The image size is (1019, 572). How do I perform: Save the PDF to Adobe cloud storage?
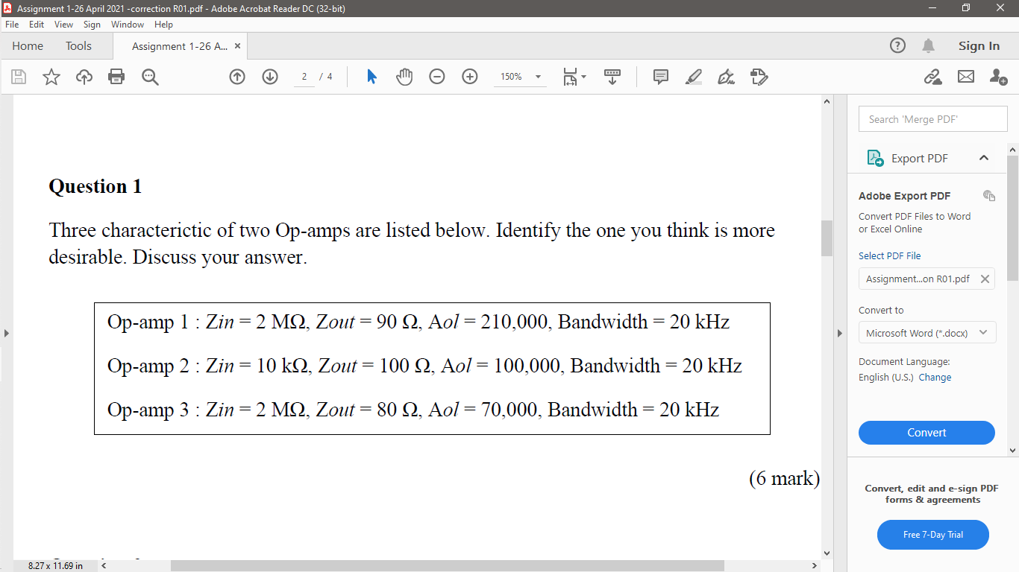tap(84, 77)
